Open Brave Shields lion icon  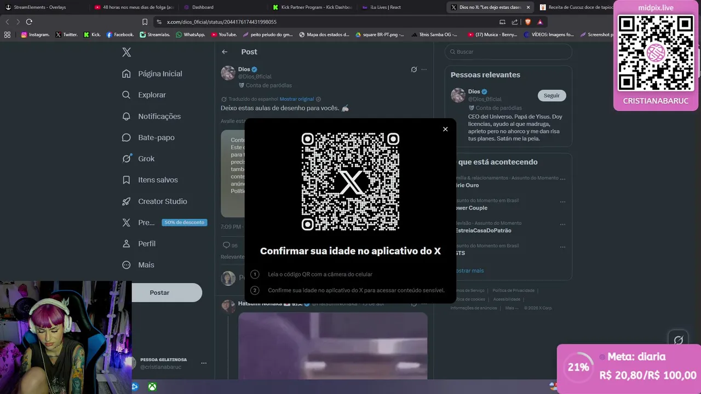point(527,22)
